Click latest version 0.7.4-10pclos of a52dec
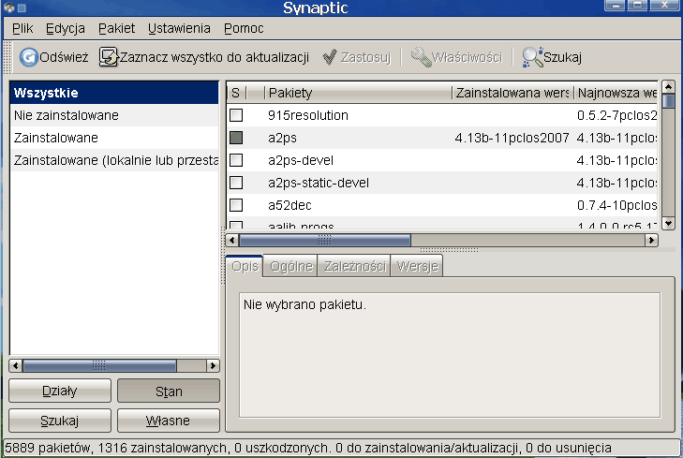The image size is (683, 458). tap(616, 205)
